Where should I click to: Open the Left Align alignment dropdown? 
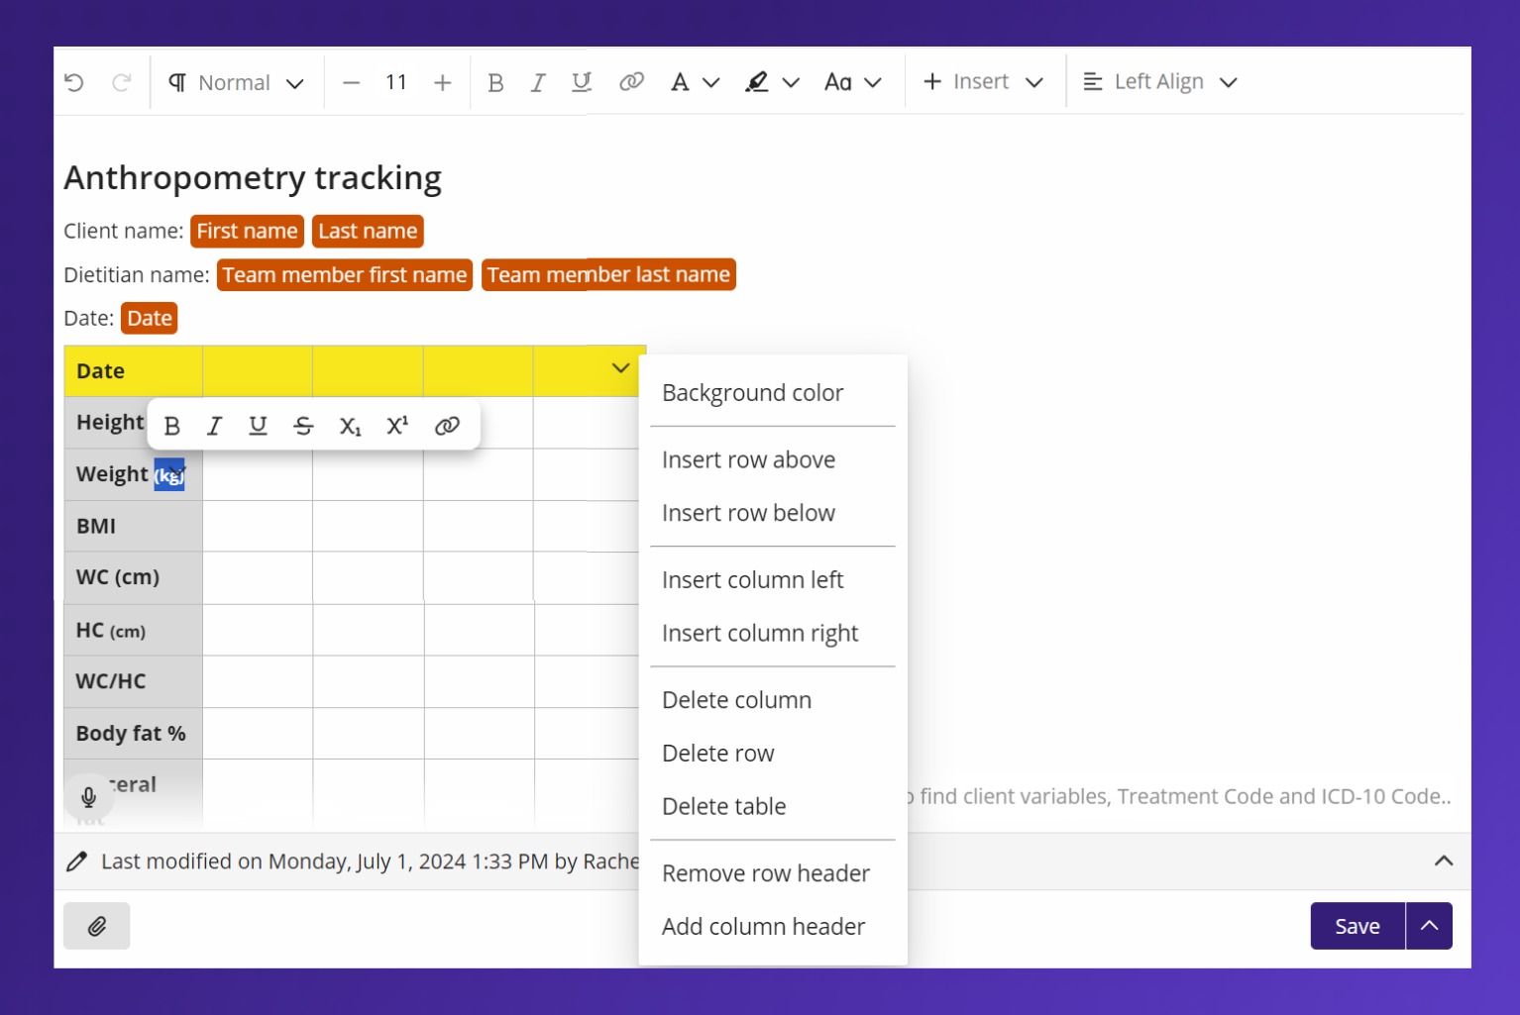click(1159, 81)
